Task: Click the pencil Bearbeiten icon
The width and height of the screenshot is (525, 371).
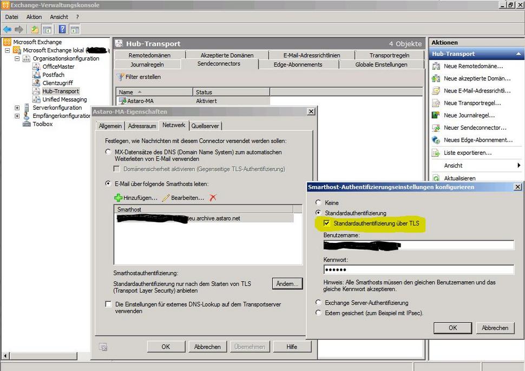Action: (166, 198)
